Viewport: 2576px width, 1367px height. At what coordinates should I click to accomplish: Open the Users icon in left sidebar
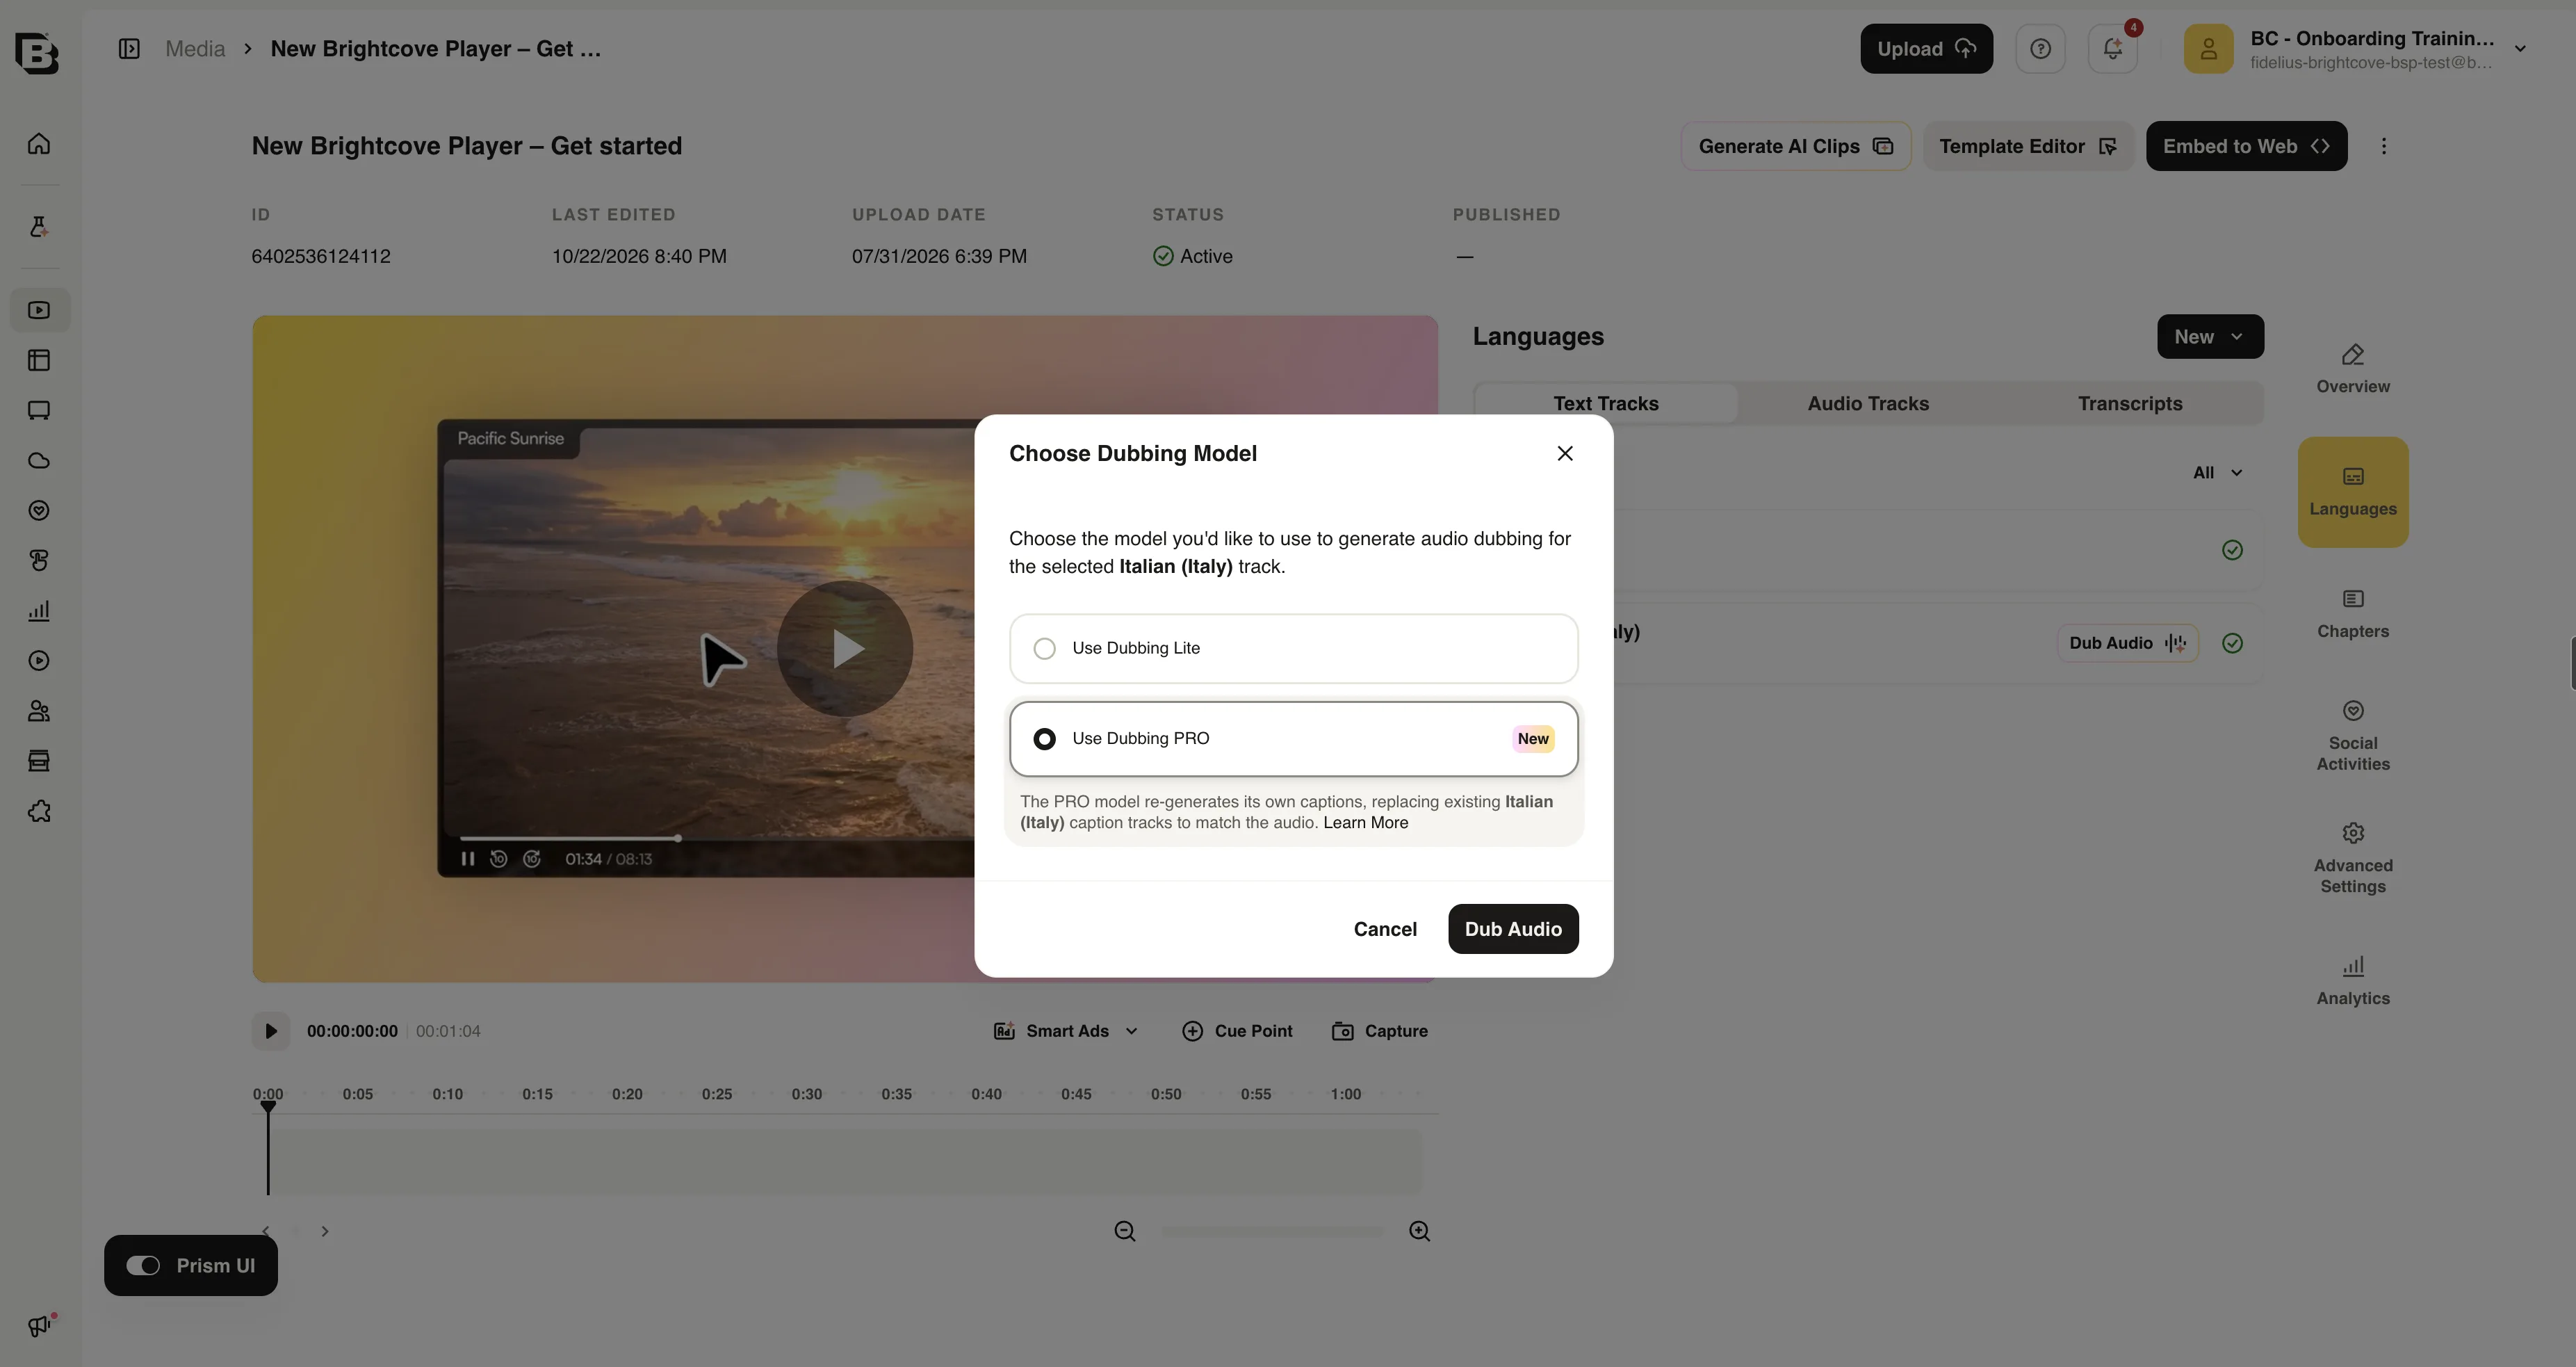click(39, 711)
